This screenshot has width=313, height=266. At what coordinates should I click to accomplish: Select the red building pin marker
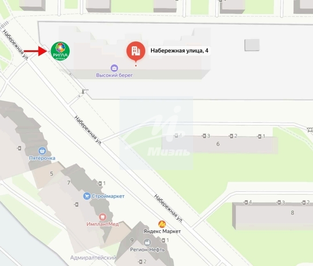(x=136, y=52)
